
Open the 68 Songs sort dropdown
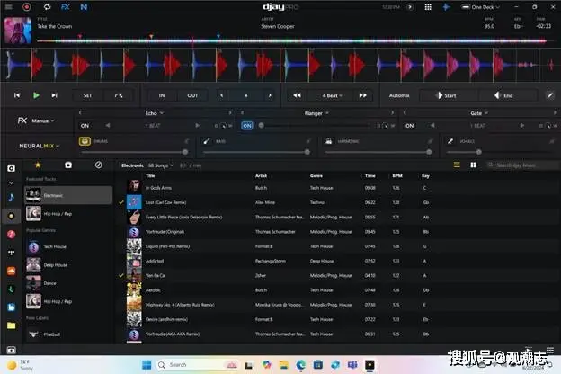tap(161, 165)
